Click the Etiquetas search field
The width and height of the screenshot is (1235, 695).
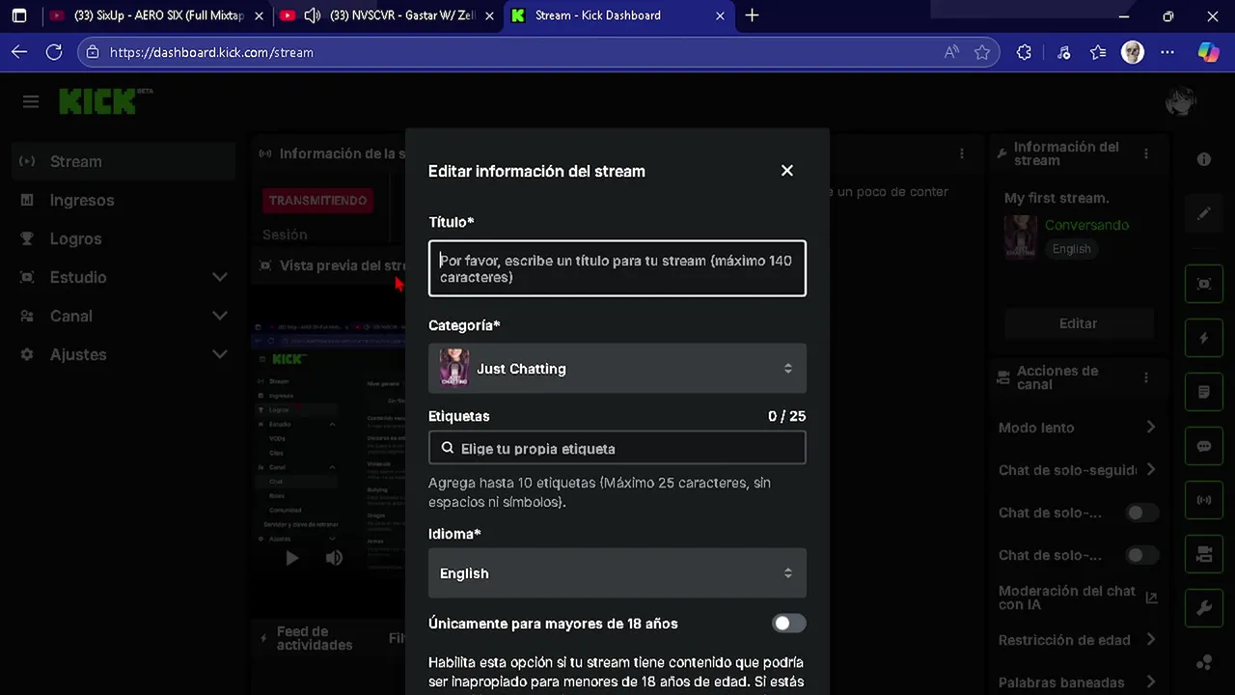(617, 448)
